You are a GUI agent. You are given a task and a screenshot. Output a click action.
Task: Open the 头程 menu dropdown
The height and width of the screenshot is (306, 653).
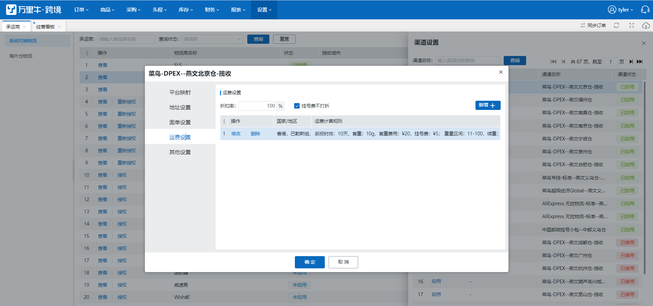(x=160, y=10)
